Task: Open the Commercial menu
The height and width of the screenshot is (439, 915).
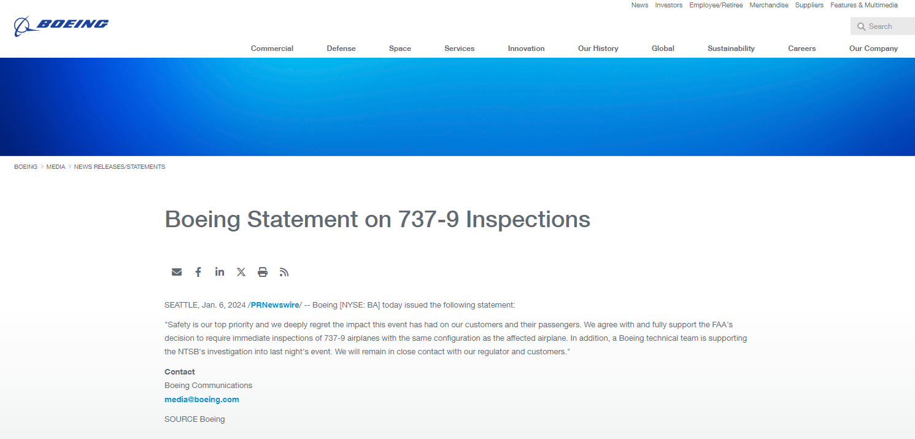Action: click(272, 49)
